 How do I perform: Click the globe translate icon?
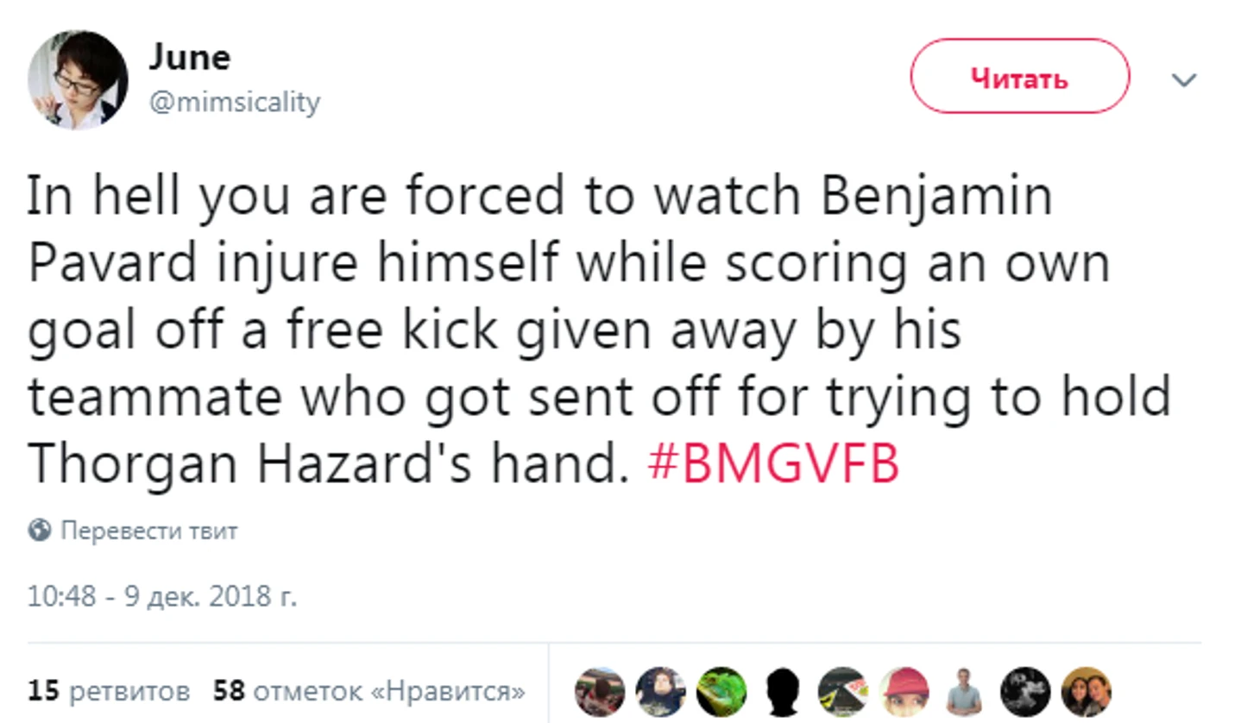[40, 530]
